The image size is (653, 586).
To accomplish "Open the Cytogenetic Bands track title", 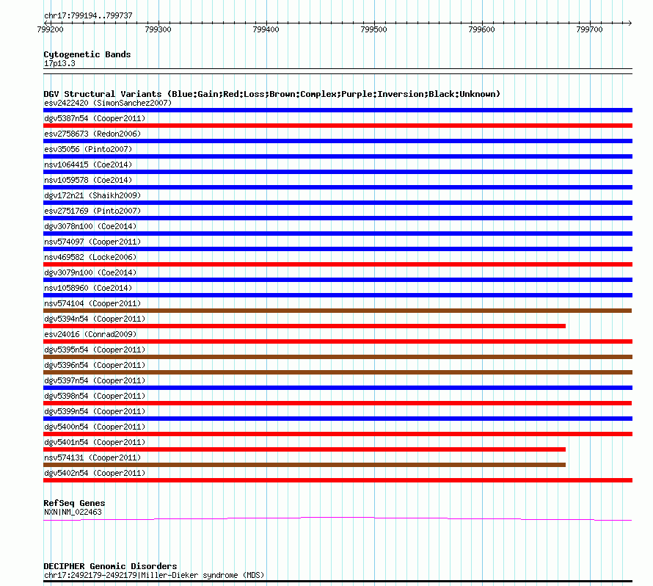I will coord(87,54).
